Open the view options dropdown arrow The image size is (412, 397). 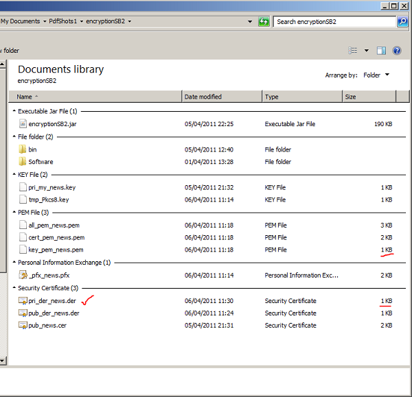point(367,50)
